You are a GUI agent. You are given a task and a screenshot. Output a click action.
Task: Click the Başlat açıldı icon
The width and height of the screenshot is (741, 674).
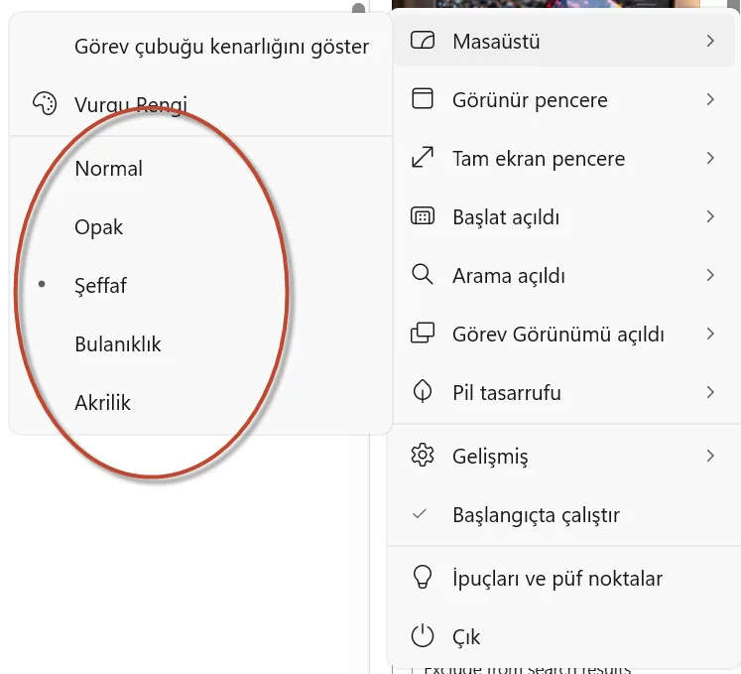tap(423, 216)
